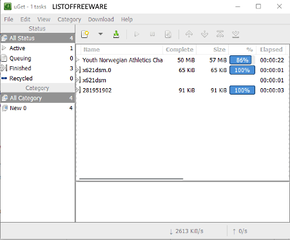Open the View menu
Image resolution: width=290 pixels, height=240 pixels.
tap(44, 19)
